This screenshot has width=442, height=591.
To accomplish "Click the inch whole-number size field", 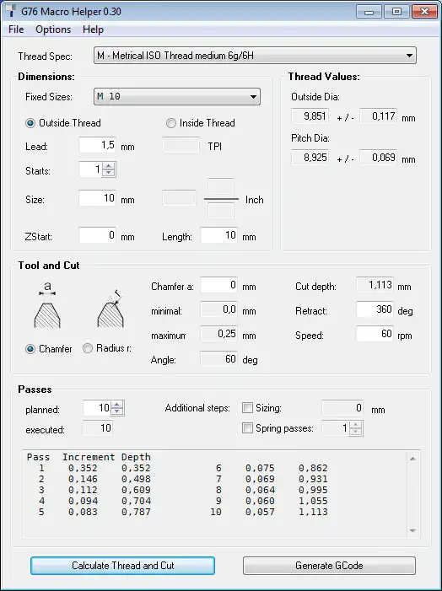I will click(179, 198).
